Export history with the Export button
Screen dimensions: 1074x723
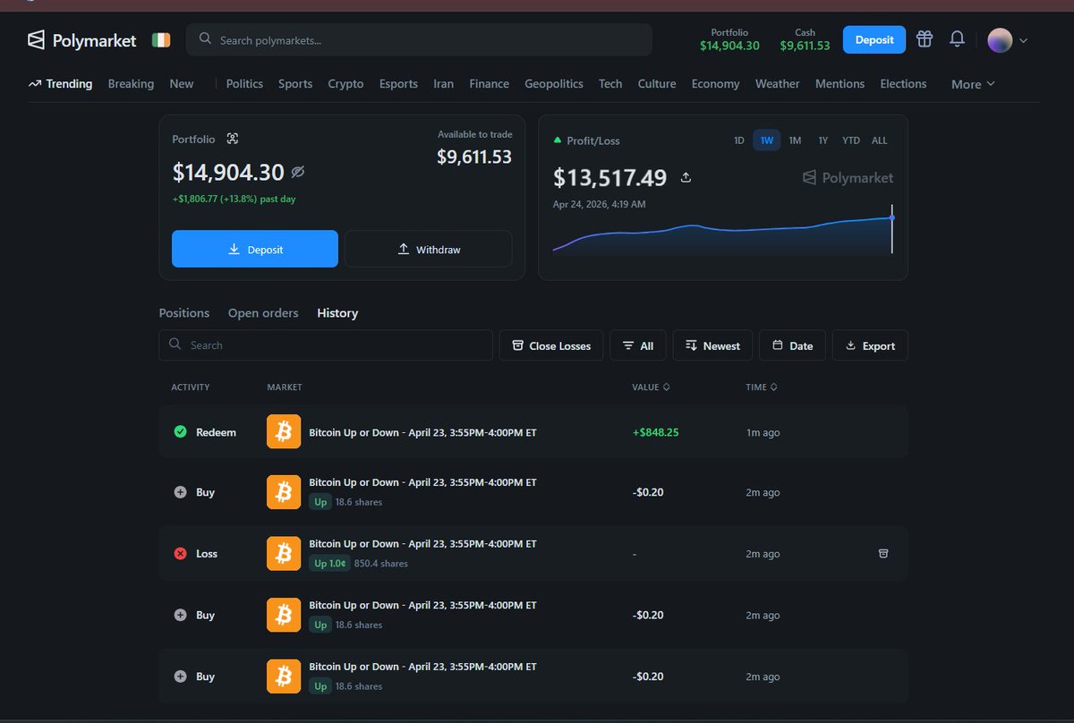coord(870,345)
